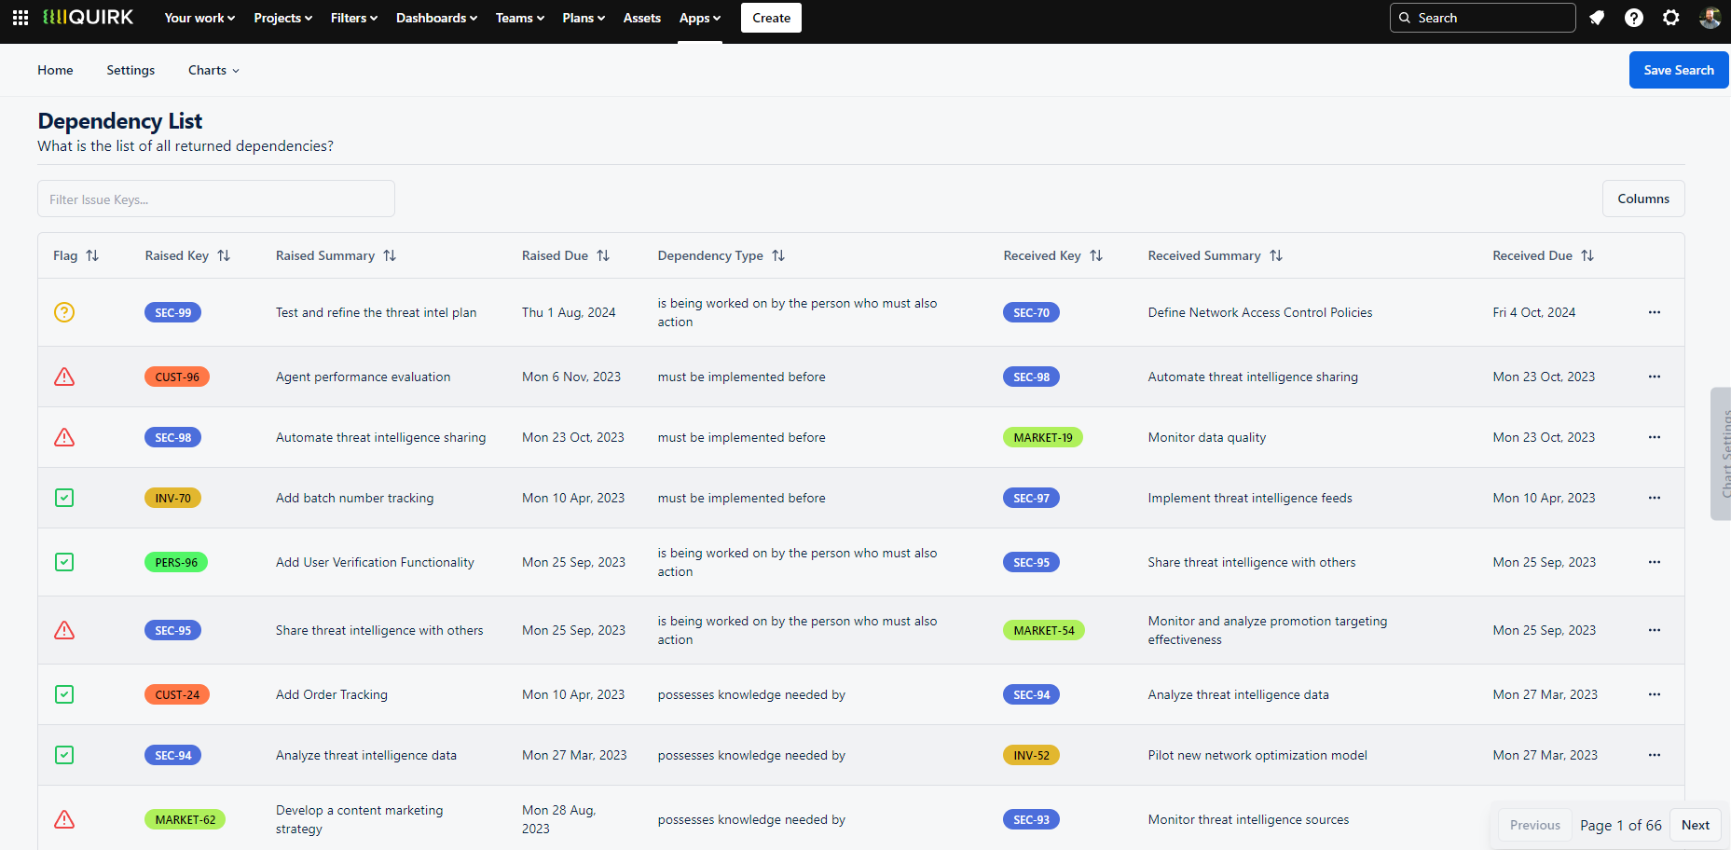Open row actions for Add Order Tracking

[x=1655, y=694]
